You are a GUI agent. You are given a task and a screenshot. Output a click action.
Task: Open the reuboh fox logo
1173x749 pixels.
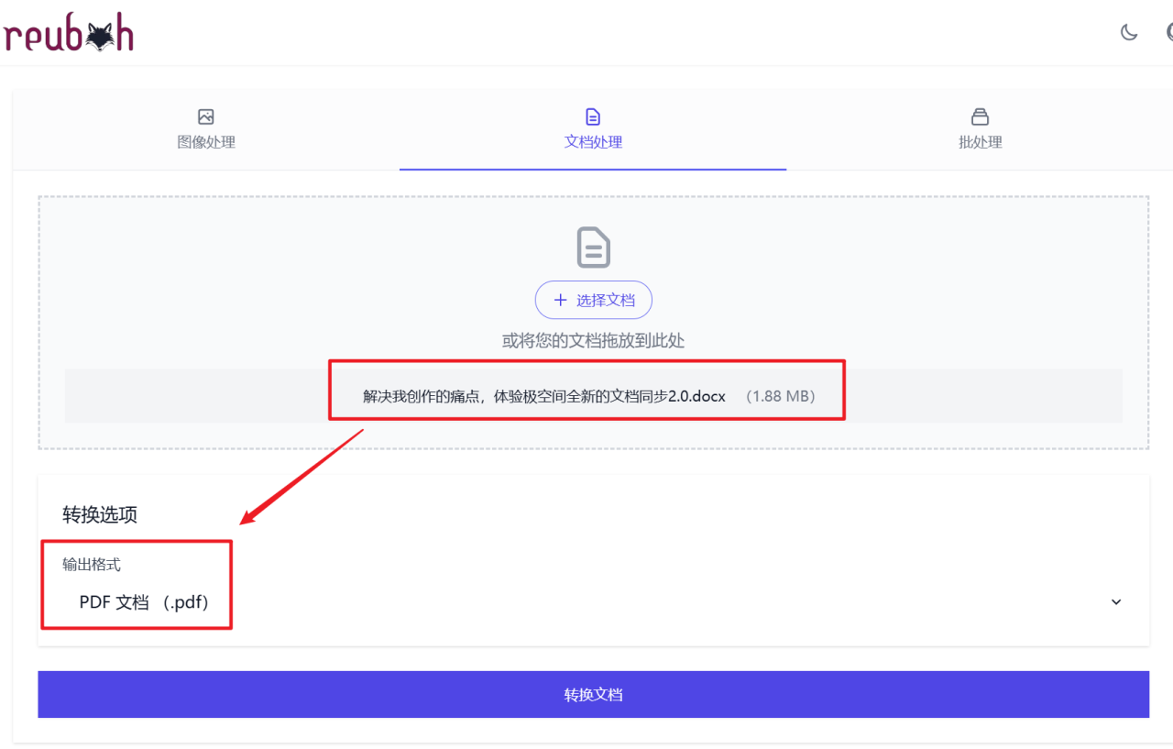tap(68, 31)
